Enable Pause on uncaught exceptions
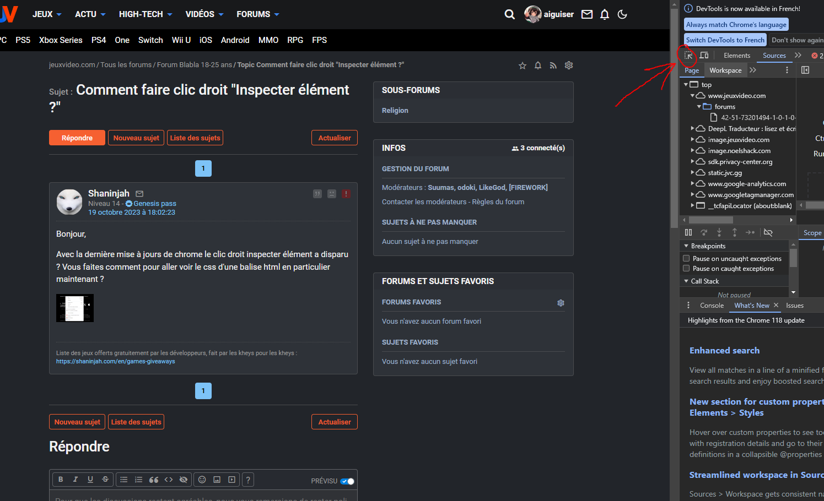Viewport: 824px width, 501px height. click(686, 258)
